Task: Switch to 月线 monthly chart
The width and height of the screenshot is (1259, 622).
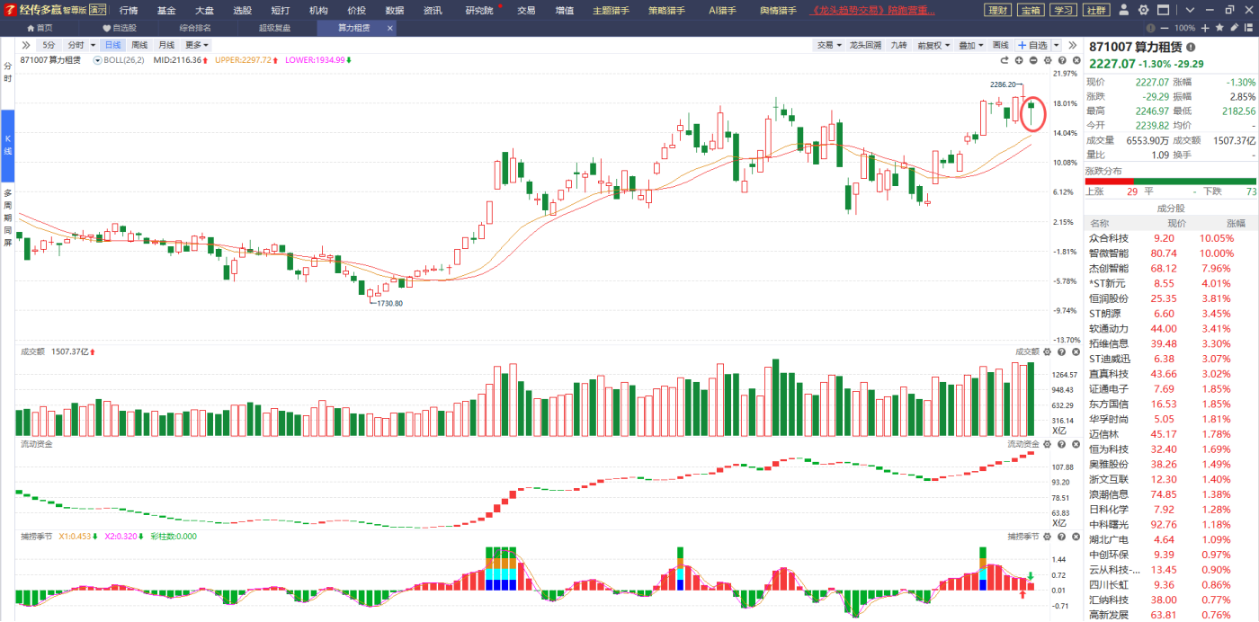Action: [166, 45]
